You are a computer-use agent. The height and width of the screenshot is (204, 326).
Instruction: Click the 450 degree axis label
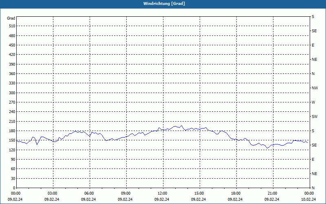tap(12, 45)
